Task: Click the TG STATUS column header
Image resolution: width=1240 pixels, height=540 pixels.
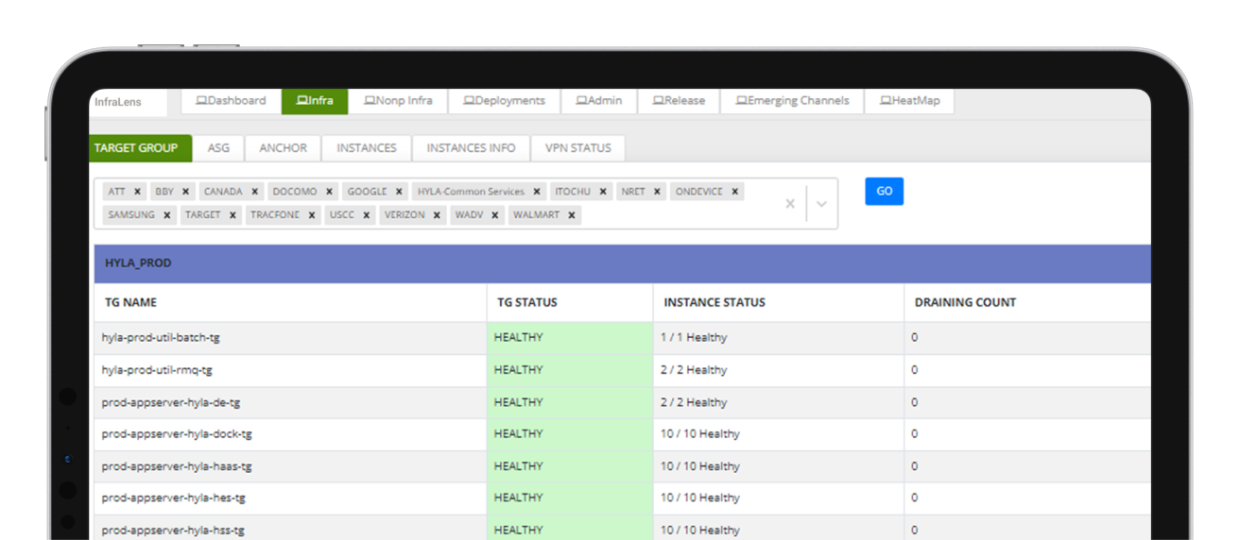Action: pos(527,303)
